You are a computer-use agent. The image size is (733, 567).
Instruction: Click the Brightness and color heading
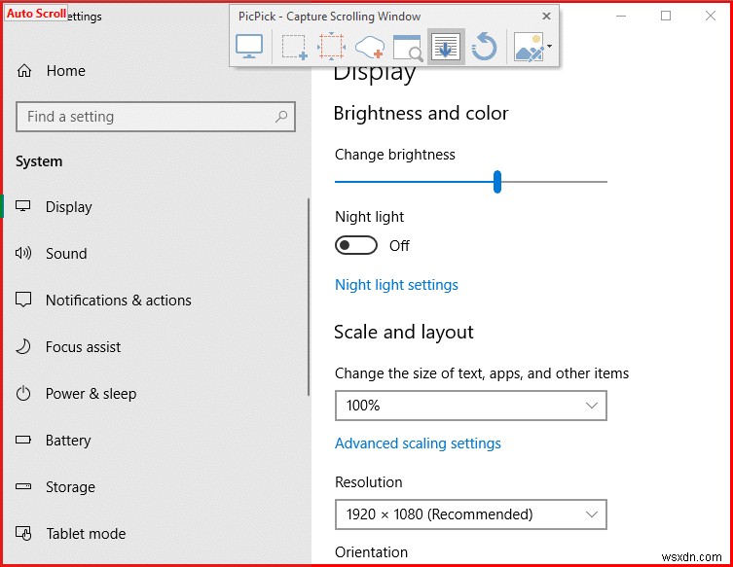coord(421,114)
